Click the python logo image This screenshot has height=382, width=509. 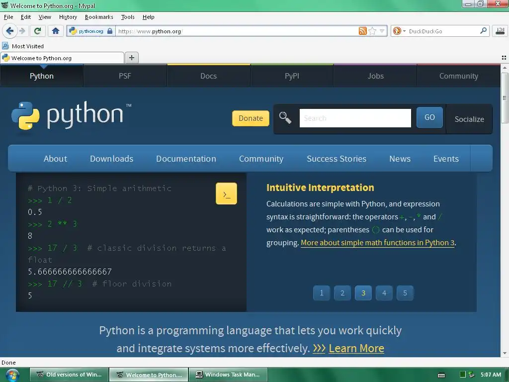(71, 115)
